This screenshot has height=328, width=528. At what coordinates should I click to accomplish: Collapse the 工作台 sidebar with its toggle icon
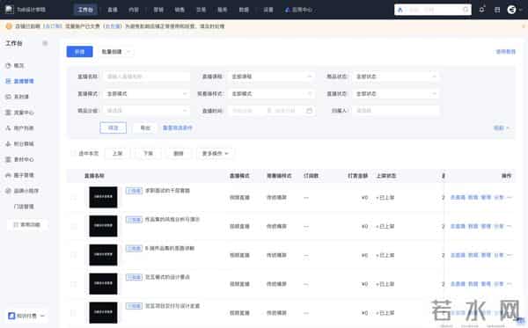[x=45, y=43]
